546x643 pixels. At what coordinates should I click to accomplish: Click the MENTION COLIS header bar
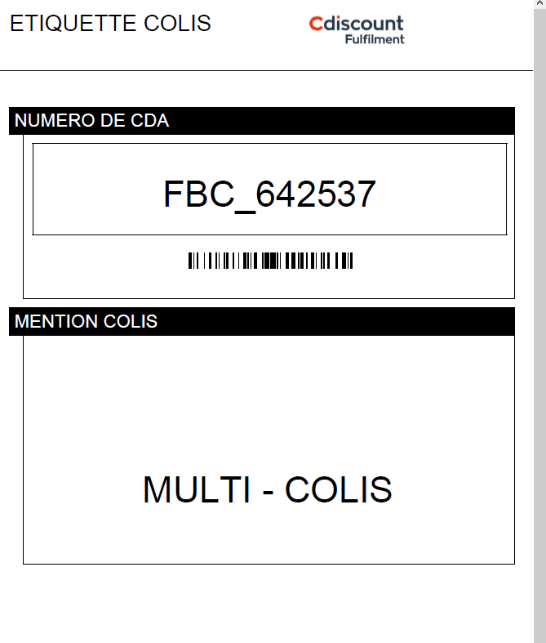[262, 322]
